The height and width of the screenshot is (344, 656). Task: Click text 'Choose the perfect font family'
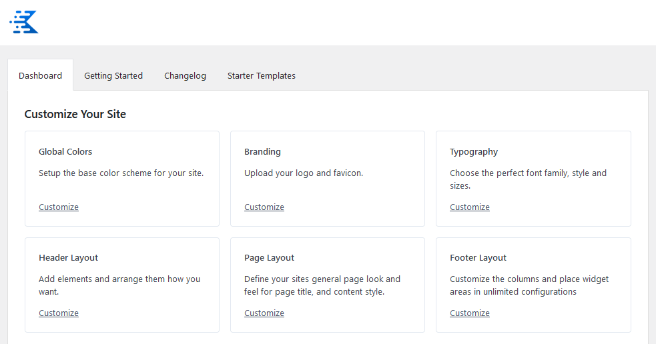click(x=510, y=173)
